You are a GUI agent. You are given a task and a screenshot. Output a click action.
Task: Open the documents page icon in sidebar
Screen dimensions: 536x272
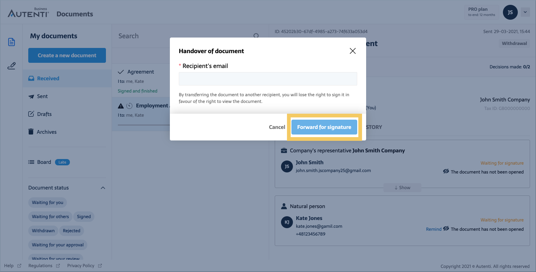[12, 42]
